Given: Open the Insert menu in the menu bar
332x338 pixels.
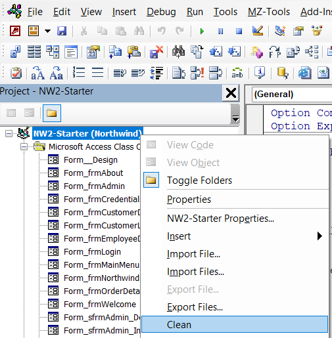Looking at the screenshot, I should 124,12.
